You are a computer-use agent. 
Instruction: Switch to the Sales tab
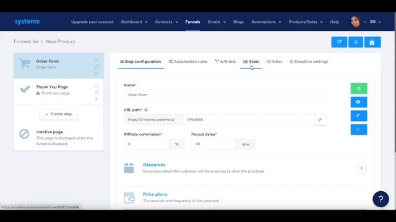274,62
